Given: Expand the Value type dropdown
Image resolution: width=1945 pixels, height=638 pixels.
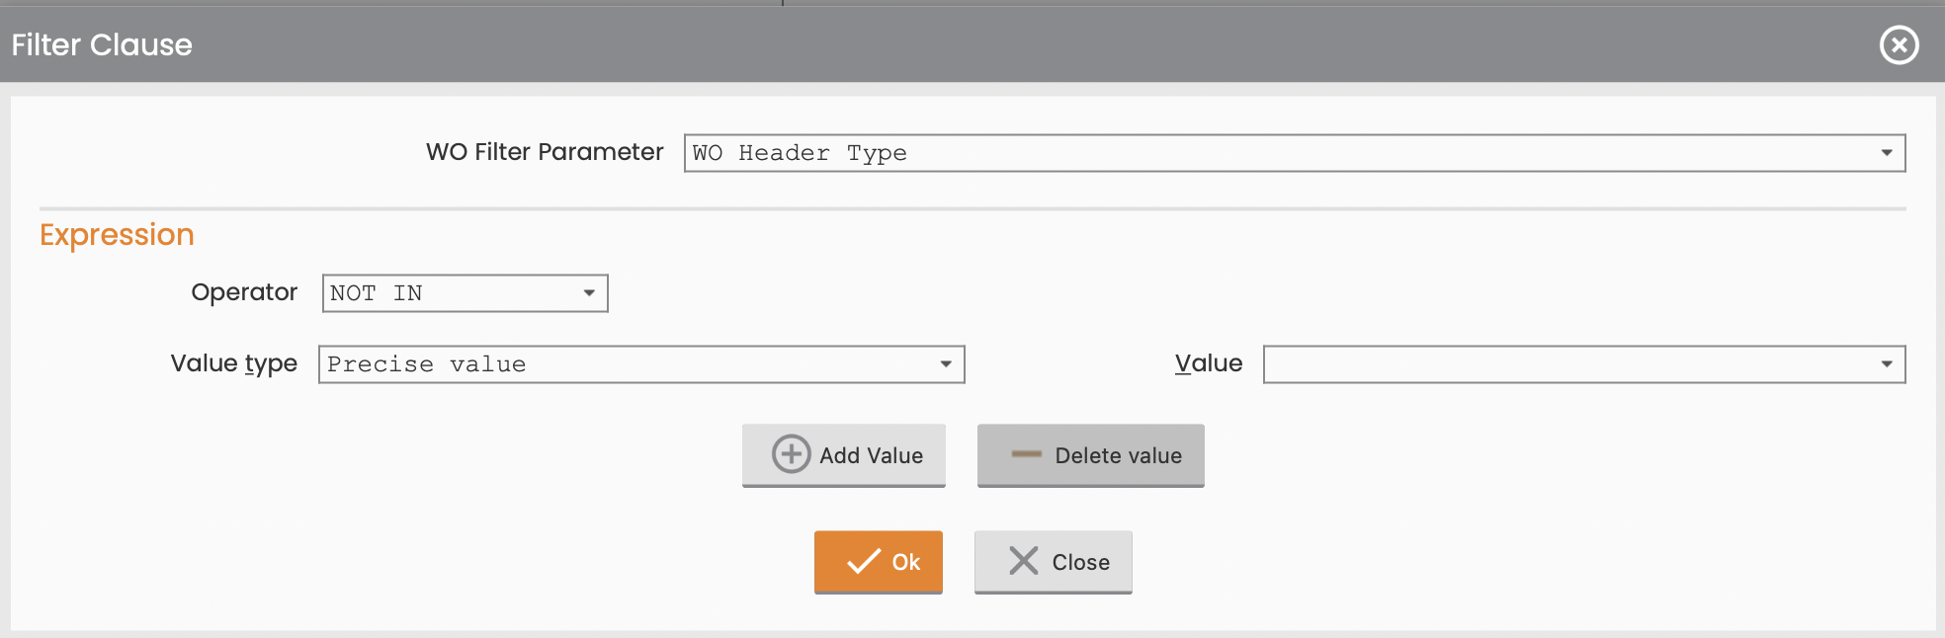Looking at the screenshot, I should (641, 364).
